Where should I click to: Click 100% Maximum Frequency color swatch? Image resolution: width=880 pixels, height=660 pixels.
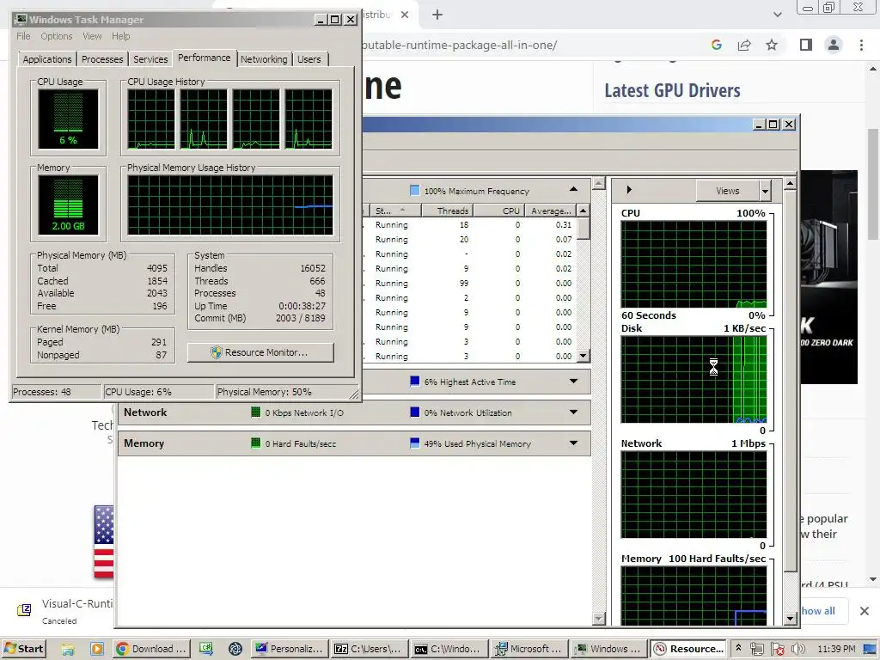pyautogui.click(x=415, y=190)
